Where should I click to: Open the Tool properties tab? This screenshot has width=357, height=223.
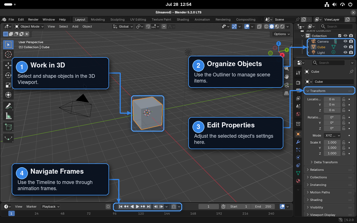tap(298, 73)
